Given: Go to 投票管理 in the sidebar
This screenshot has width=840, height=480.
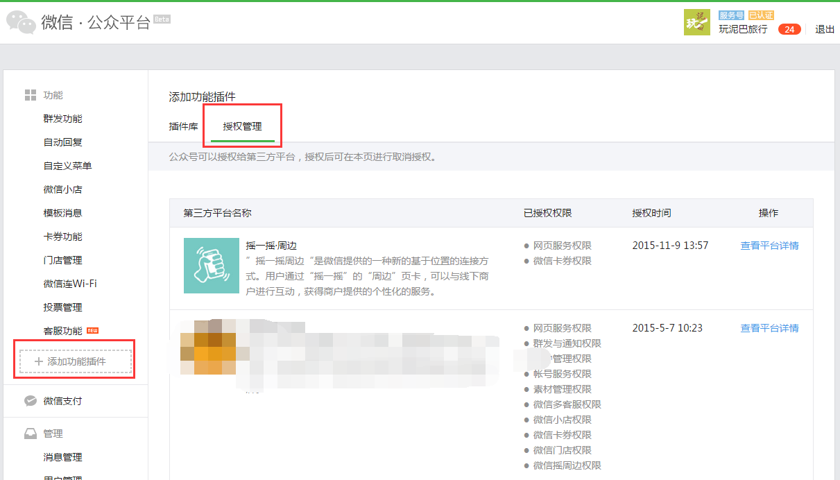Looking at the screenshot, I should pos(62,307).
